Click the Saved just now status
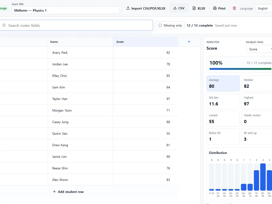272x204 pixels. tap(226, 25)
